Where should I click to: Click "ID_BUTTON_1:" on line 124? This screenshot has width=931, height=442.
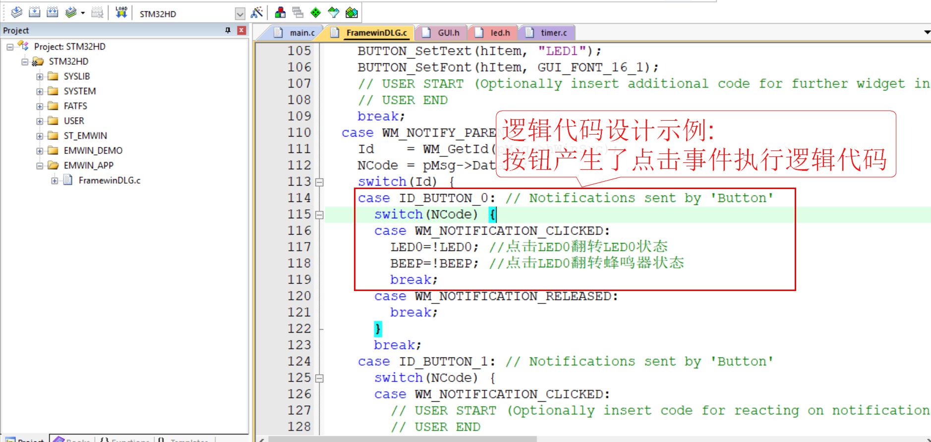click(x=447, y=361)
